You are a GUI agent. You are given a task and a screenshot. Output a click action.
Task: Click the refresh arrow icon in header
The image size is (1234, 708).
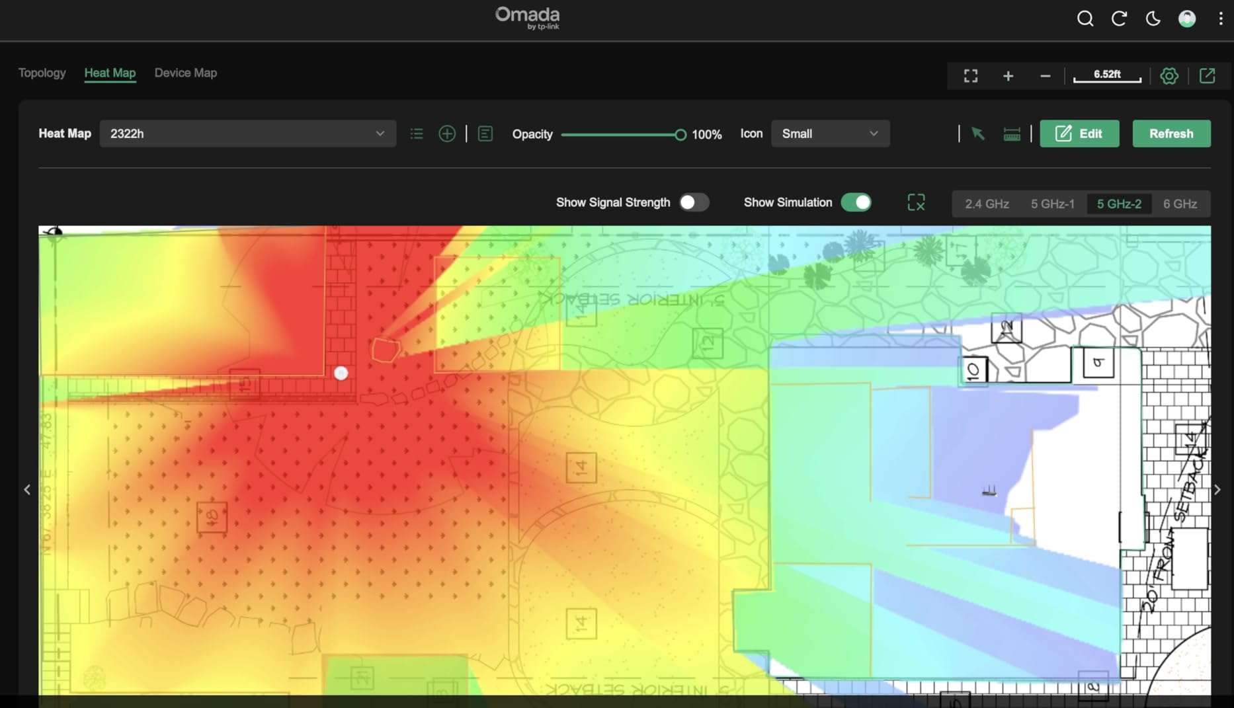click(1119, 19)
